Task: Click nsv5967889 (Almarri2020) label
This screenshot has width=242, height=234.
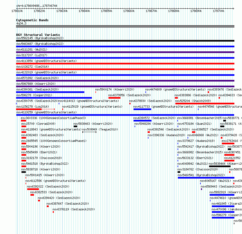Action: 36,84
